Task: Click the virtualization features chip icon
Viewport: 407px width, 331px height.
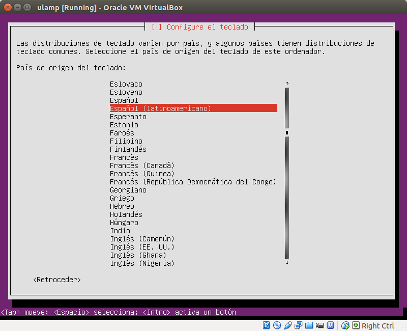Action: click(329, 325)
